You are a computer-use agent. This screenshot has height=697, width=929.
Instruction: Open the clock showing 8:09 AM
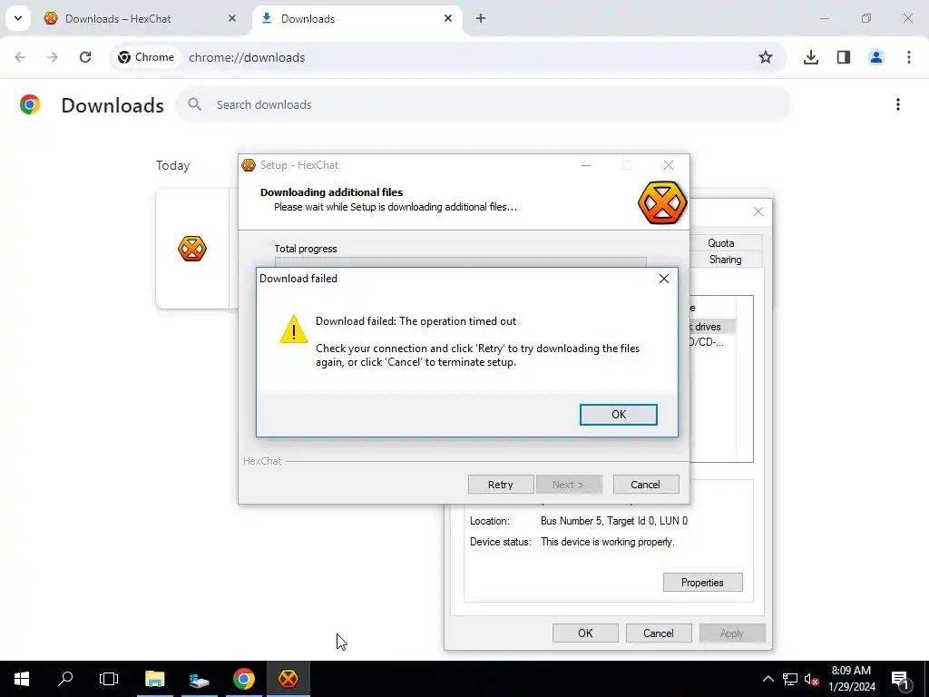tap(851, 679)
